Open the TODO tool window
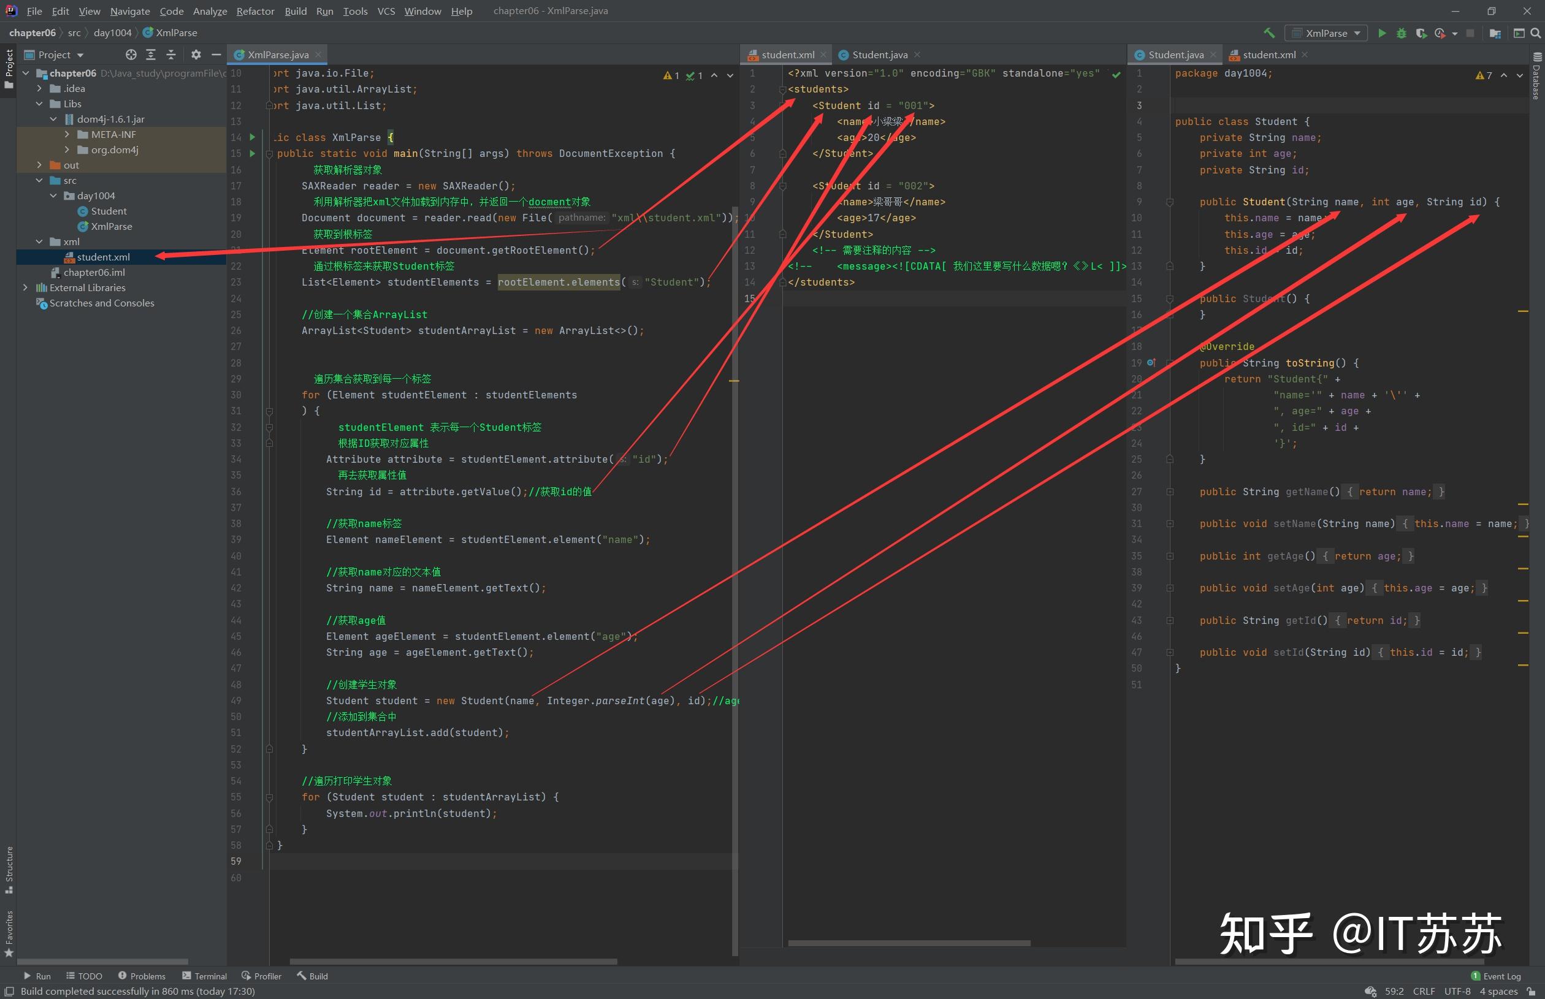The height and width of the screenshot is (999, 1545). coord(85,976)
